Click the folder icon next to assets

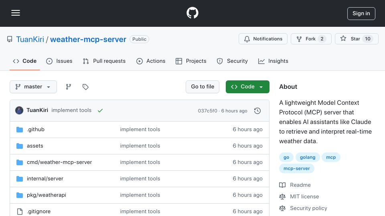[20, 146]
